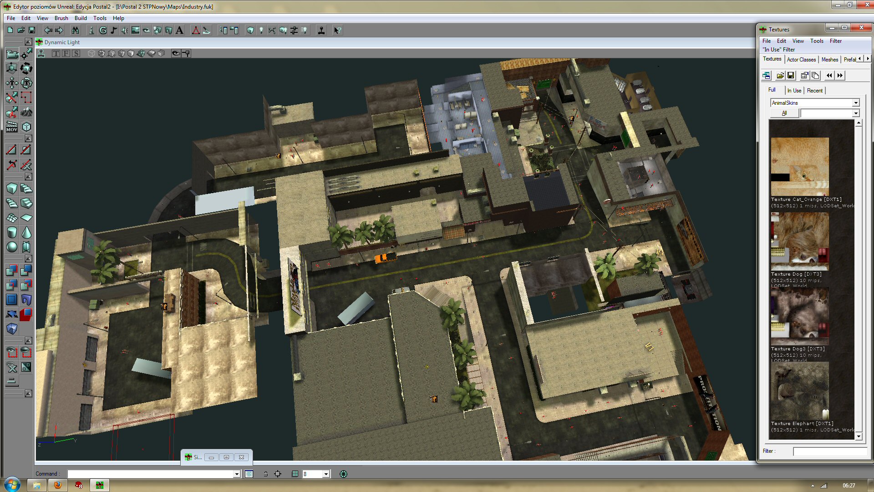The image size is (874, 492).
Task: Switch to the Actor Classes tab
Action: tap(801, 60)
